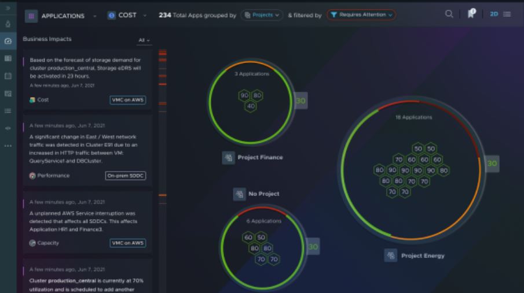Image resolution: width=524 pixels, height=293 pixels.
Task: Open the Project Finance label
Action: click(x=260, y=157)
